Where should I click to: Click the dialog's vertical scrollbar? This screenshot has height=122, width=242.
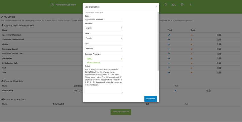click(158, 41)
